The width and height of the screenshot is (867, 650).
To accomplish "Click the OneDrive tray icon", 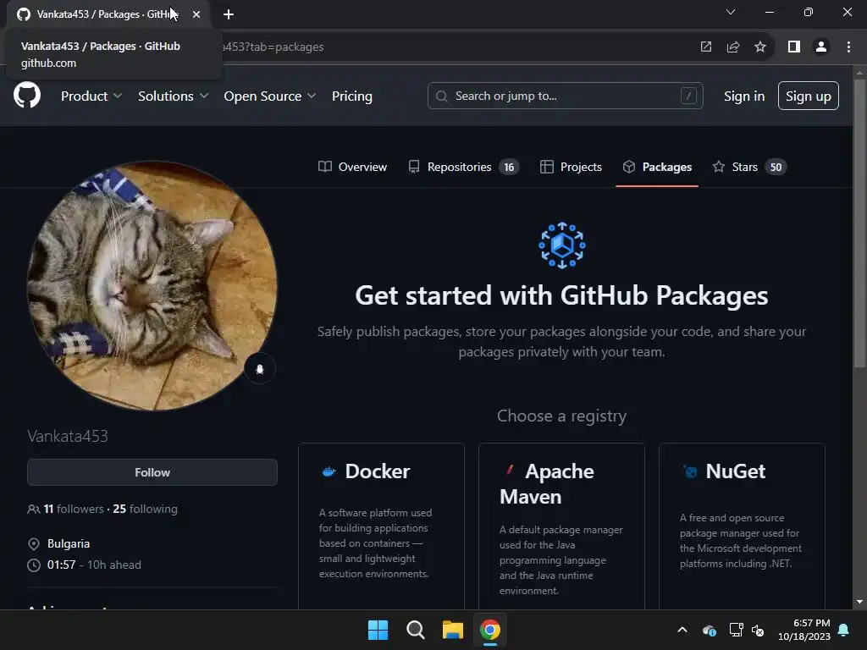I will click(710, 630).
